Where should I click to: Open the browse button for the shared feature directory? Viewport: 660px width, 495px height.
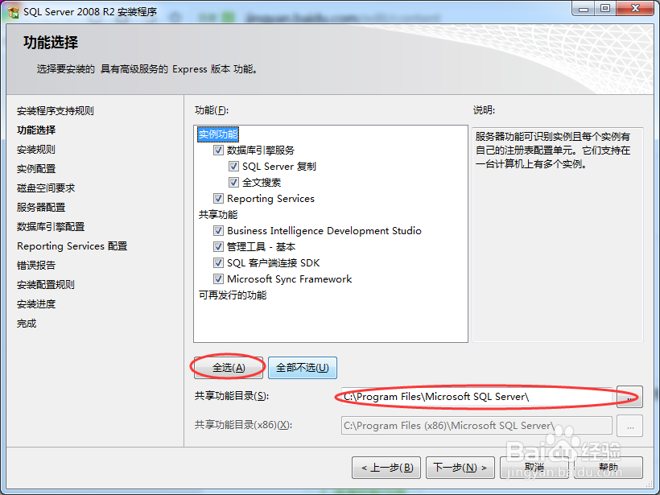[629, 397]
